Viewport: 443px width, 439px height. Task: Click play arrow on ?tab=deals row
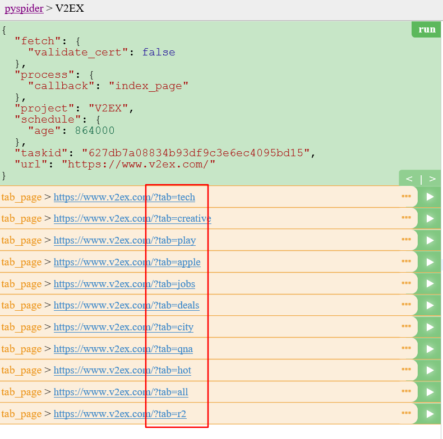430,305
